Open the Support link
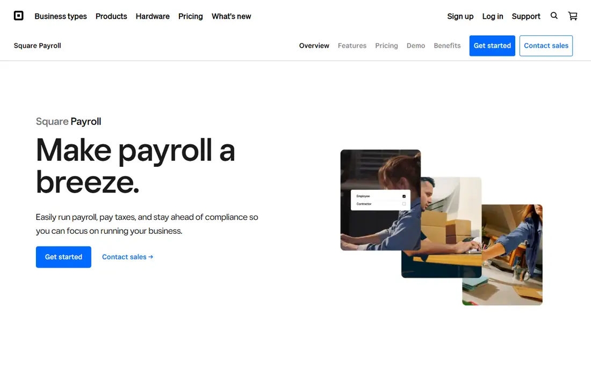Image resolution: width=591 pixels, height=369 pixels. (x=526, y=16)
